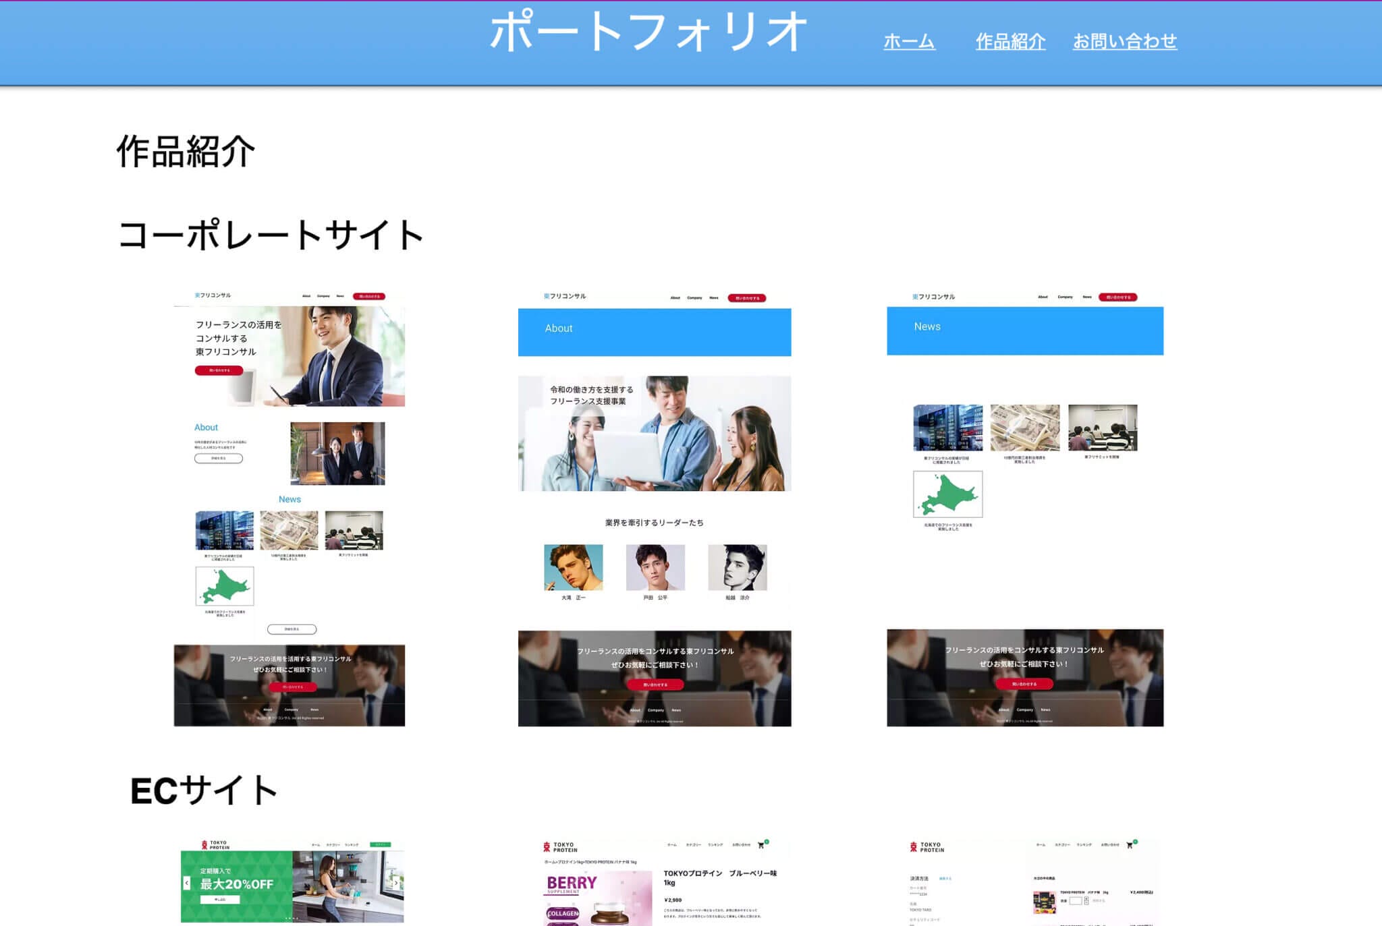
Task: Click the cart icon in blueberry product screenshot
Action: pos(761,845)
